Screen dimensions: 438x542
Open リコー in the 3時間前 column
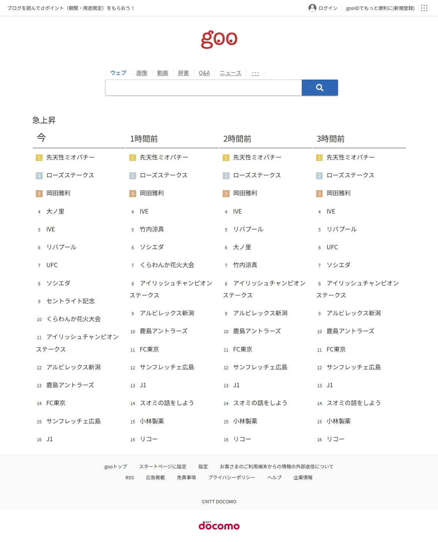[335, 439]
